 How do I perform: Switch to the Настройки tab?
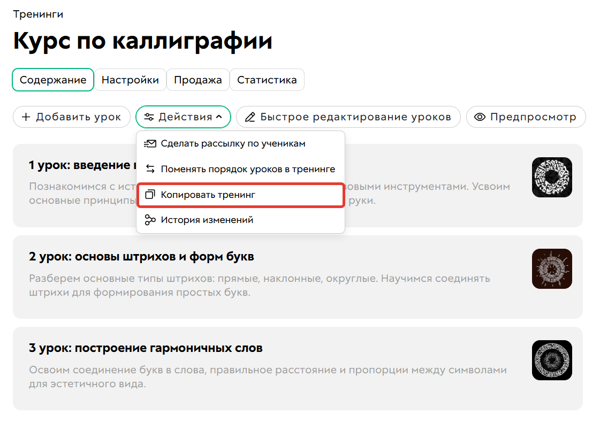pos(130,79)
